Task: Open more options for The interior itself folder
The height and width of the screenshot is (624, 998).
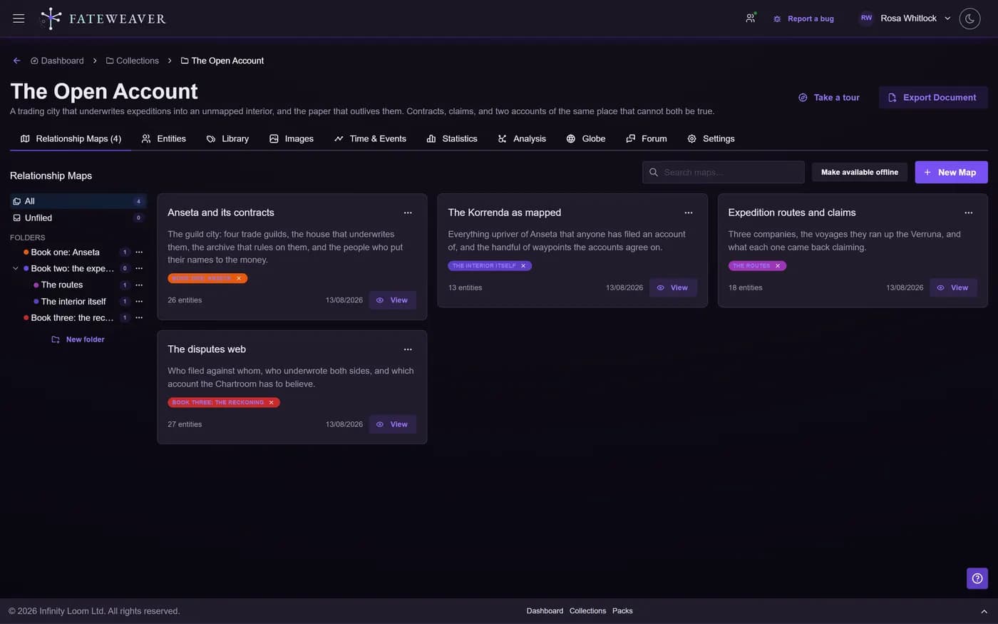Action: (139, 301)
